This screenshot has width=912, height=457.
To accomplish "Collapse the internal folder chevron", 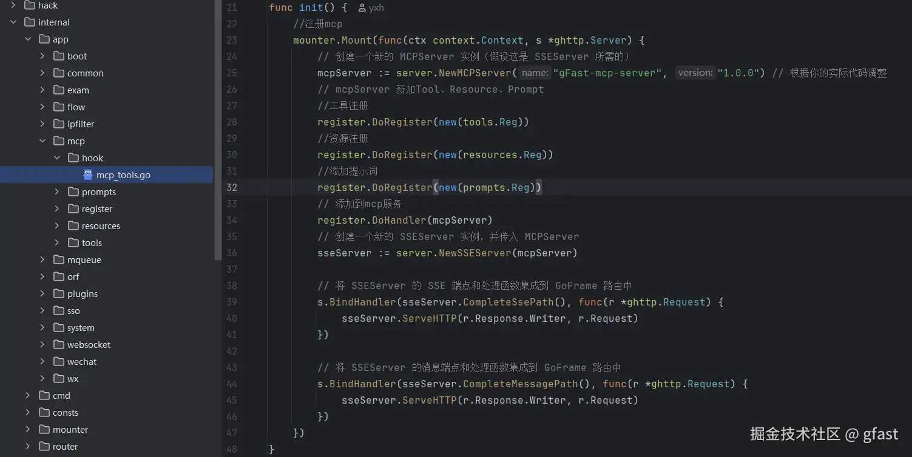I will coord(13,22).
